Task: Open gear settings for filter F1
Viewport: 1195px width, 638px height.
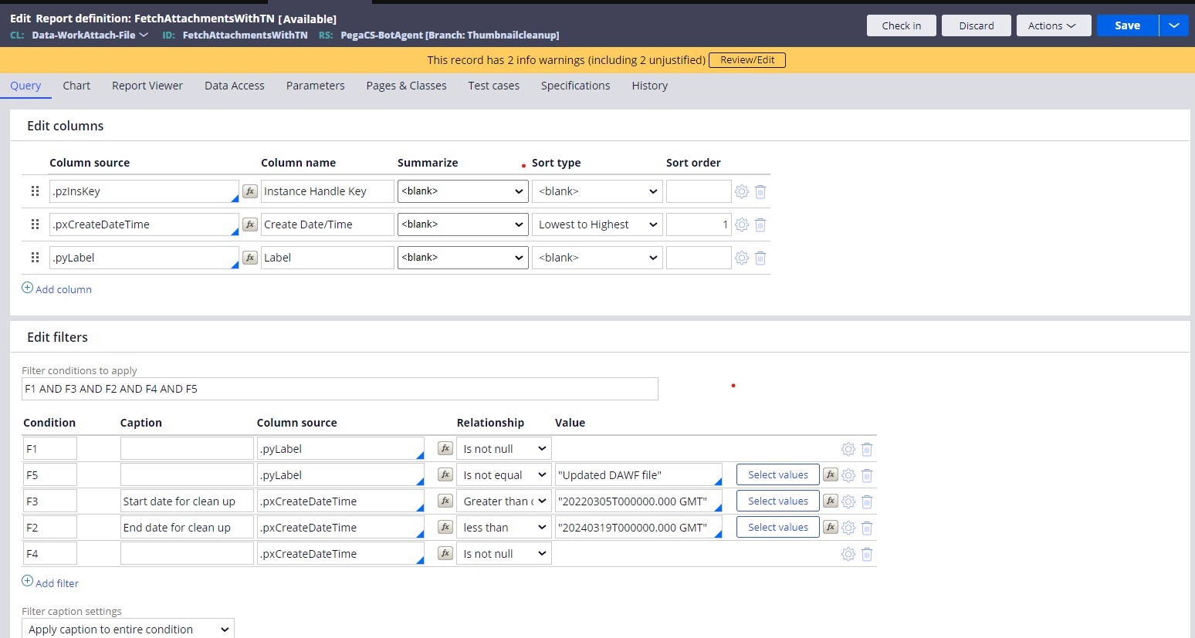Action: pyautogui.click(x=848, y=449)
